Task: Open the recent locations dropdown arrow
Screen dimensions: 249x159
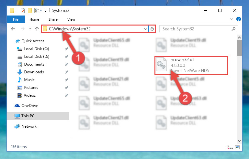Action: point(30,29)
